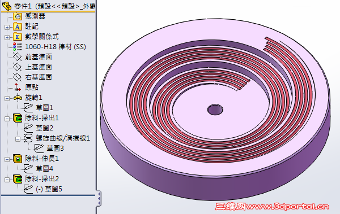The height and width of the screenshot is (214, 340).
Task: Select the 上基準面 label
Action: point(39,67)
